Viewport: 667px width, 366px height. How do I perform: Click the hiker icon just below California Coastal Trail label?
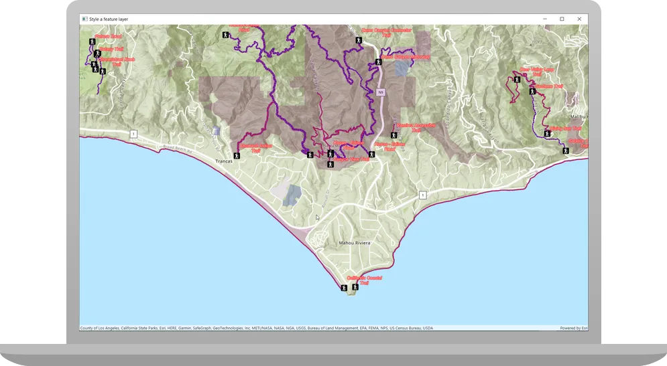pyautogui.click(x=355, y=287)
